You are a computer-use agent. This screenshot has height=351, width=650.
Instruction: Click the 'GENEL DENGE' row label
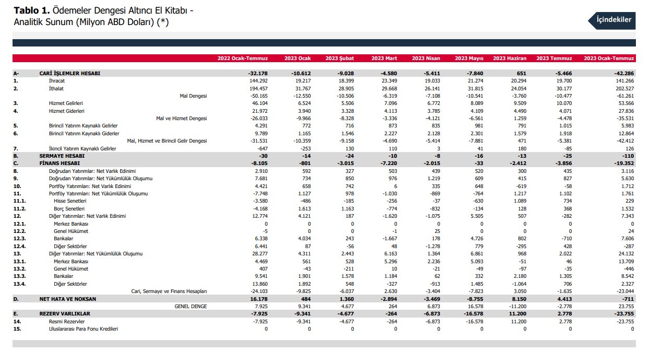[x=191, y=306]
